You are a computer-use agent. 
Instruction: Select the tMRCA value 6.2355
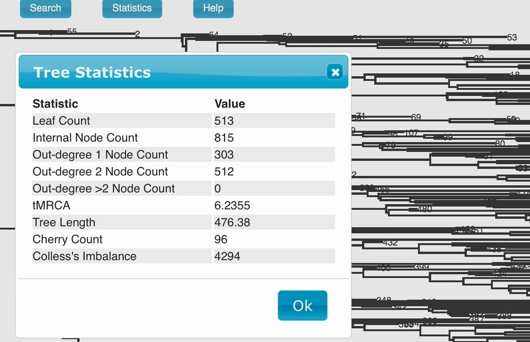click(232, 205)
